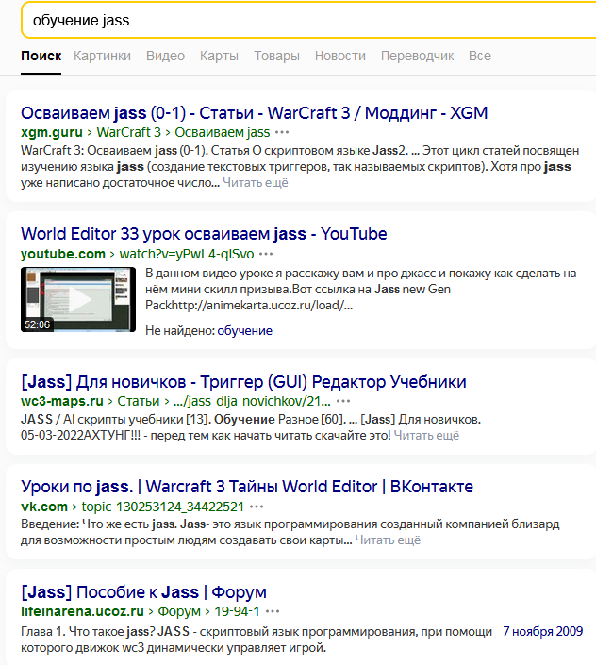Click snippet "JASS / AI скрипты учебники [13]"

(x=115, y=420)
